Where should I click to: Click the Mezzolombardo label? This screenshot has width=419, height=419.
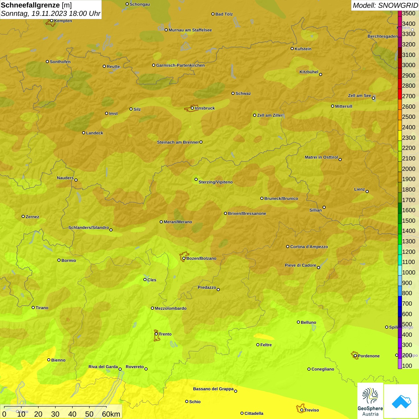[171, 308]
